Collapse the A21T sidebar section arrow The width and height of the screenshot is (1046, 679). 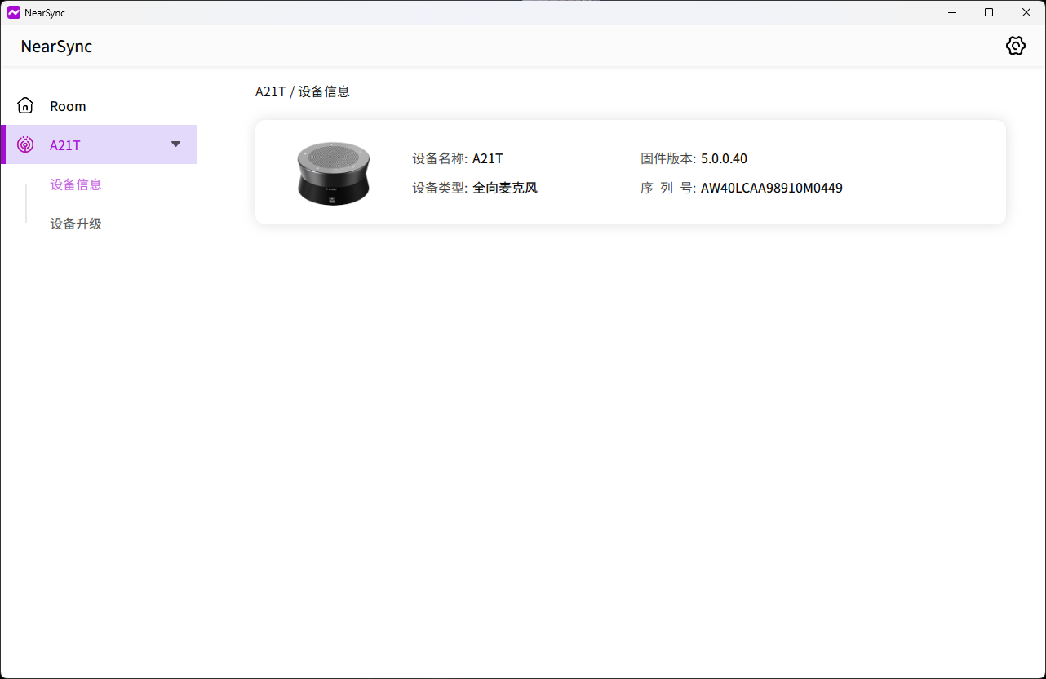pyautogui.click(x=175, y=144)
